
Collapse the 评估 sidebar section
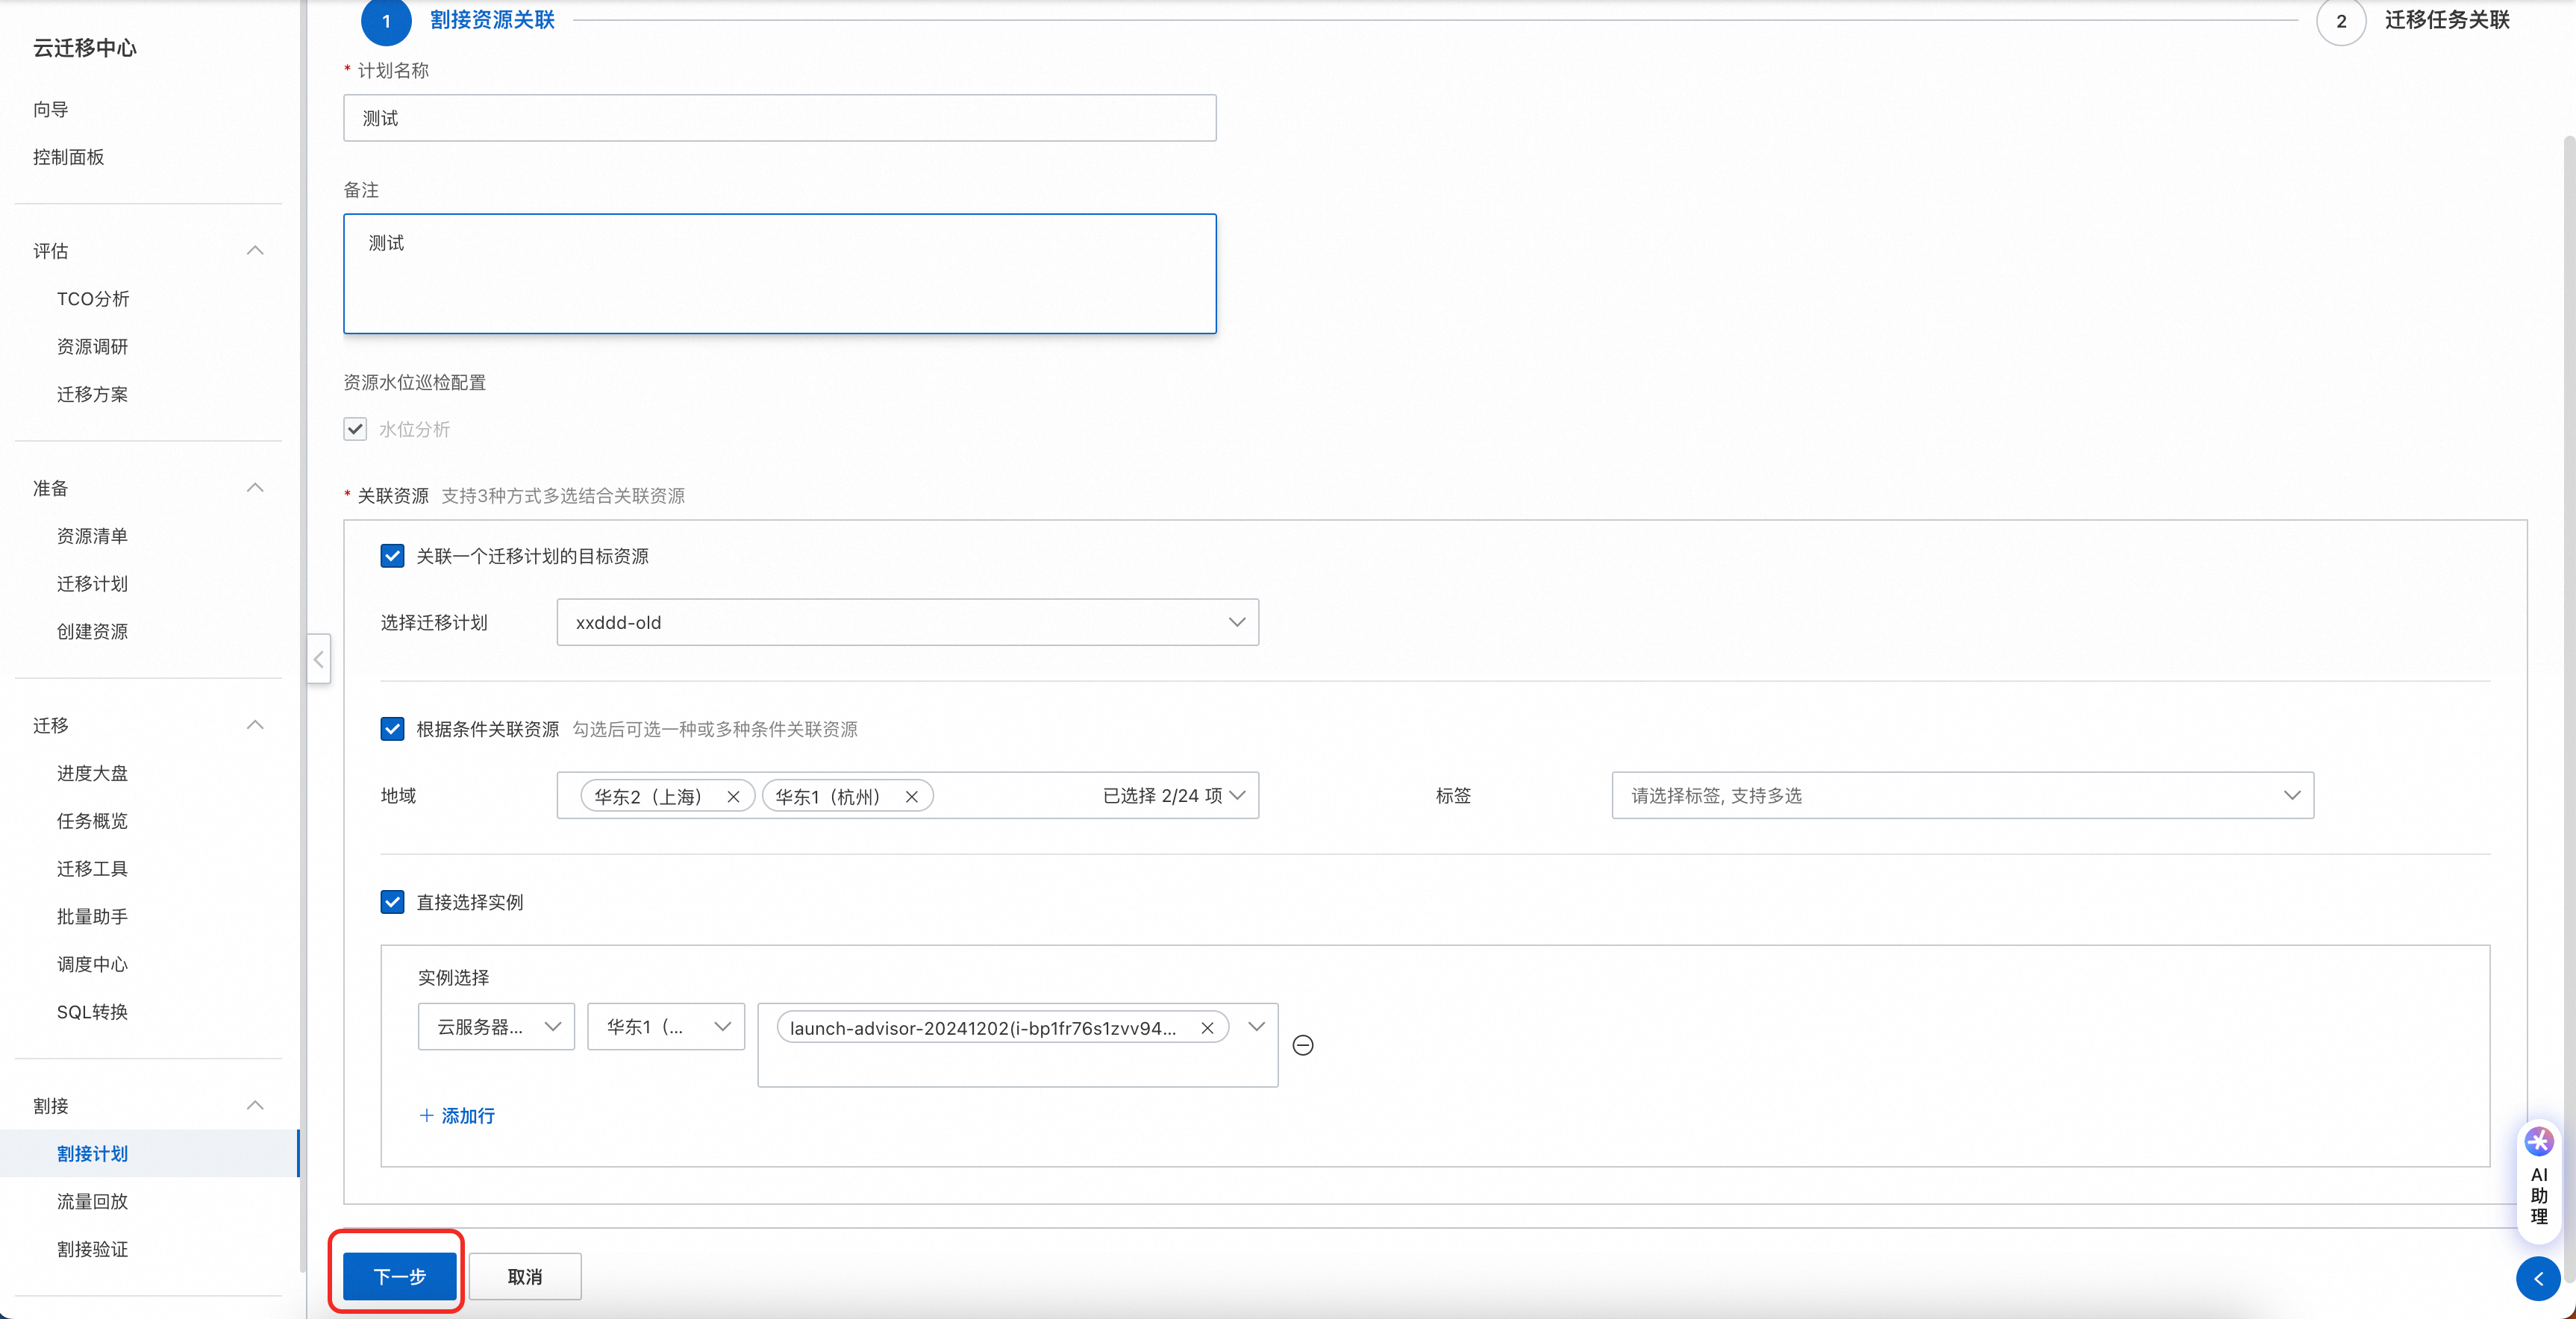(x=255, y=251)
